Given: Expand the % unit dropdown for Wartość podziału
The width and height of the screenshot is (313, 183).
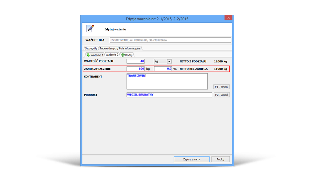Looking at the screenshot, I should [169, 61].
